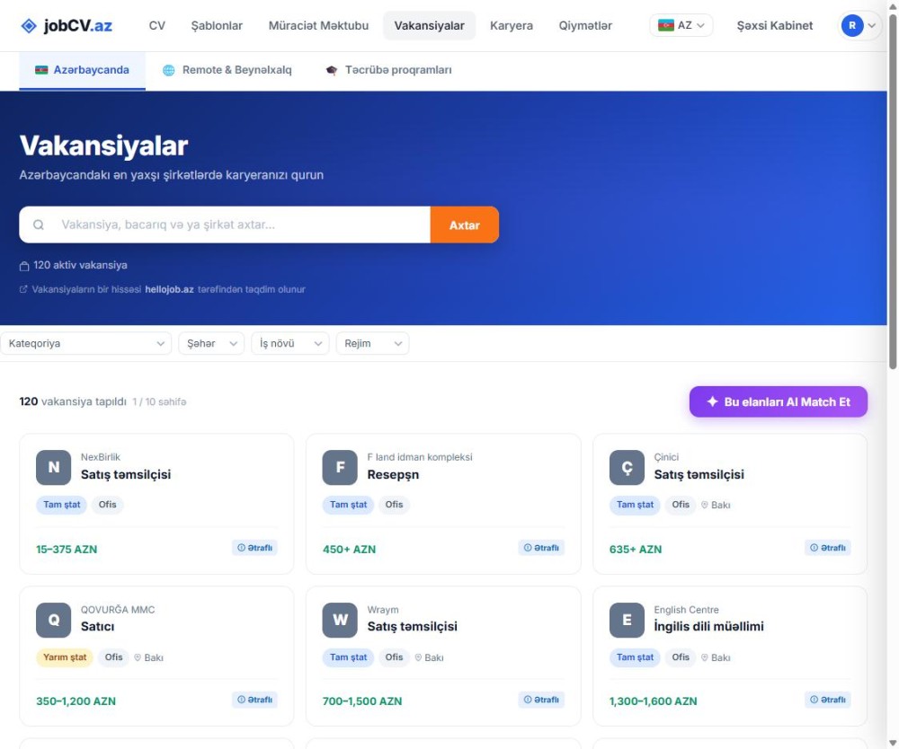Click the globe icon for Remote & Beynəlxalq
This screenshot has height=749, width=899.
(x=169, y=70)
